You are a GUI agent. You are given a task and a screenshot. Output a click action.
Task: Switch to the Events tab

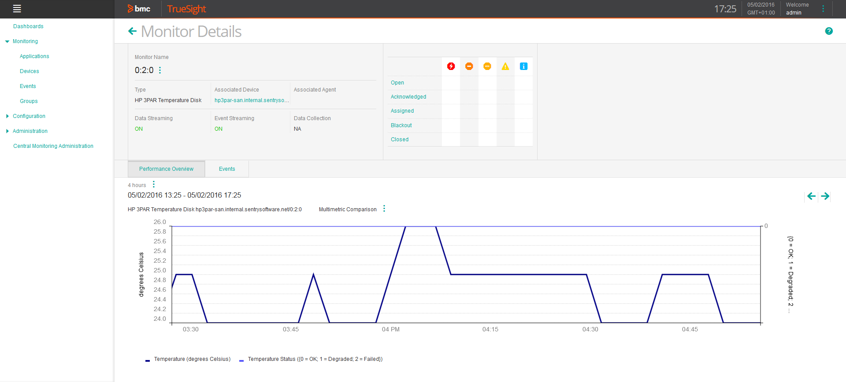click(x=227, y=169)
